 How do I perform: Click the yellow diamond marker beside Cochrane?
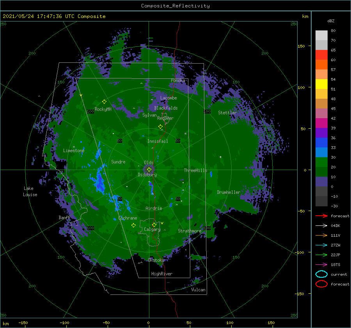pyautogui.click(x=133, y=225)
